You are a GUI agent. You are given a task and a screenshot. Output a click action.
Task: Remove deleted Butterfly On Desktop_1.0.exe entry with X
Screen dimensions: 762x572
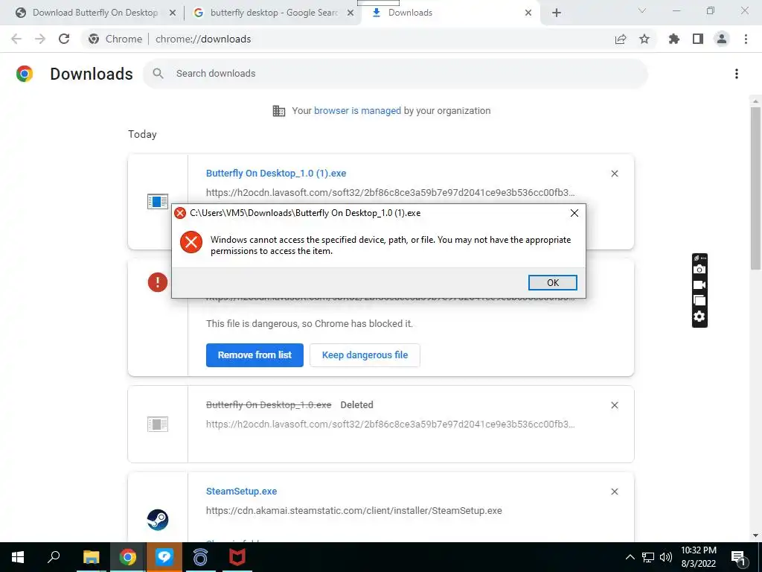tap(614, 405)
